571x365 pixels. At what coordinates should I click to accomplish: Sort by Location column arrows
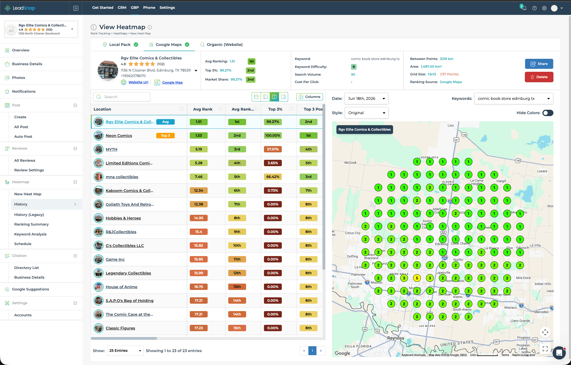click(x=182, y=109)
